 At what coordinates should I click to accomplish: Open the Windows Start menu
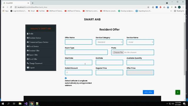tap(3, 104)
